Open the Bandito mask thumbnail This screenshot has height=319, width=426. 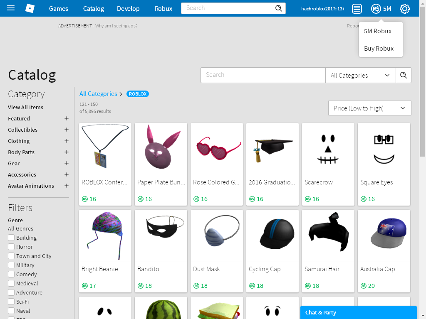tap(161, 236)
